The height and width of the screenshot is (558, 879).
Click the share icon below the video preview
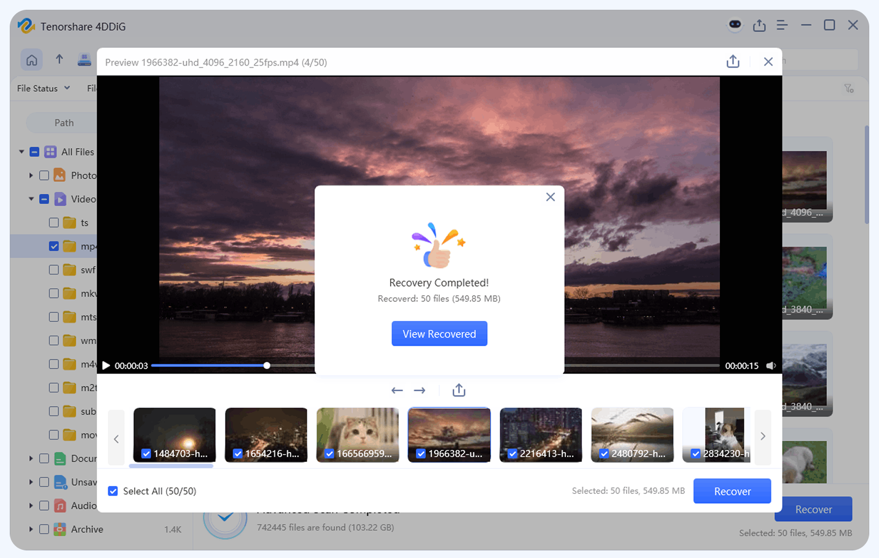coord(458,390)
